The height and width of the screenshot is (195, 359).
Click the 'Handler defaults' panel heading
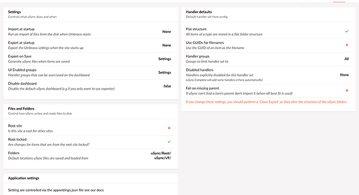click(x=199, y=12)
